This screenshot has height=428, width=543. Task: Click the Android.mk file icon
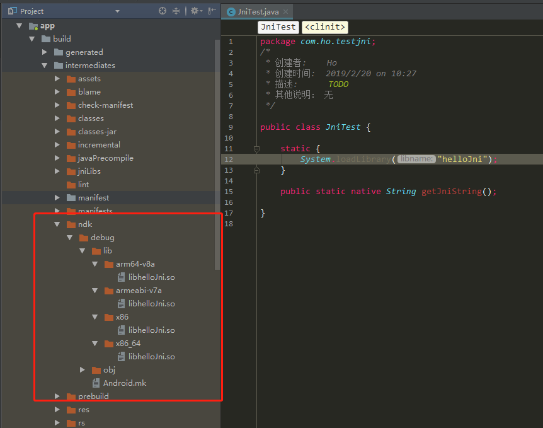[x=96, y=383]
